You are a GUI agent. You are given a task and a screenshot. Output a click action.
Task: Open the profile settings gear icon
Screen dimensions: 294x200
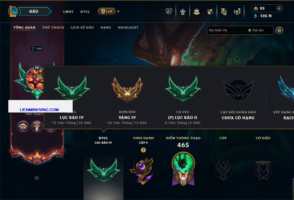pyautogui.click(x=279, y=31)
